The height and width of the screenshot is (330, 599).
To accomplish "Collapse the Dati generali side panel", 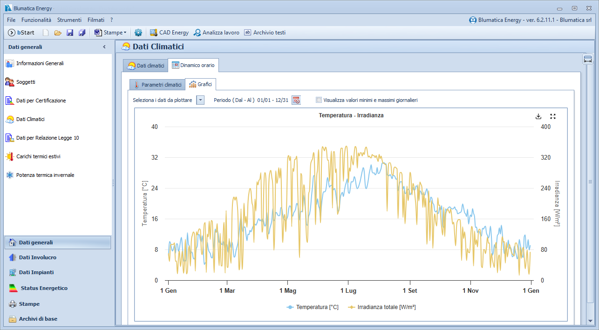I will click(104, 47).
